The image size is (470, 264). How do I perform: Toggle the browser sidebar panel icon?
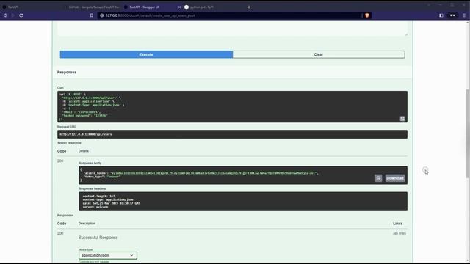(441, 15)
